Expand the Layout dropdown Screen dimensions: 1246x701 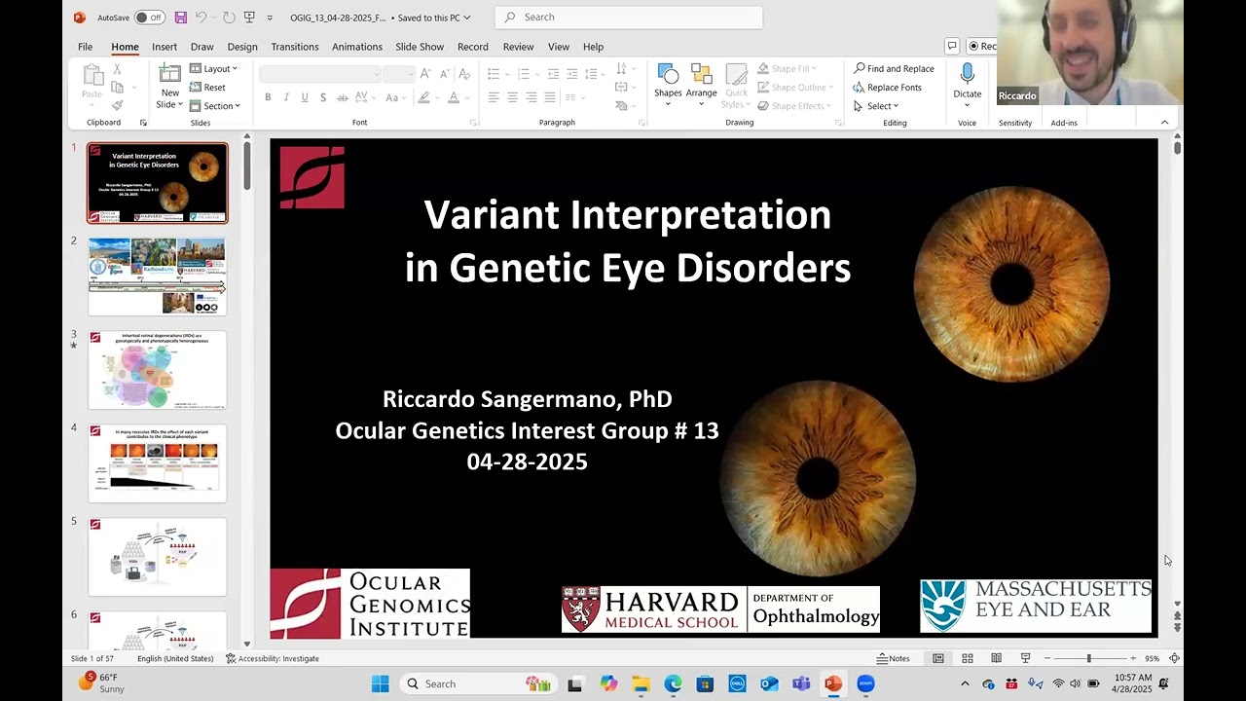pyautogui.click(x=214, y=69)
